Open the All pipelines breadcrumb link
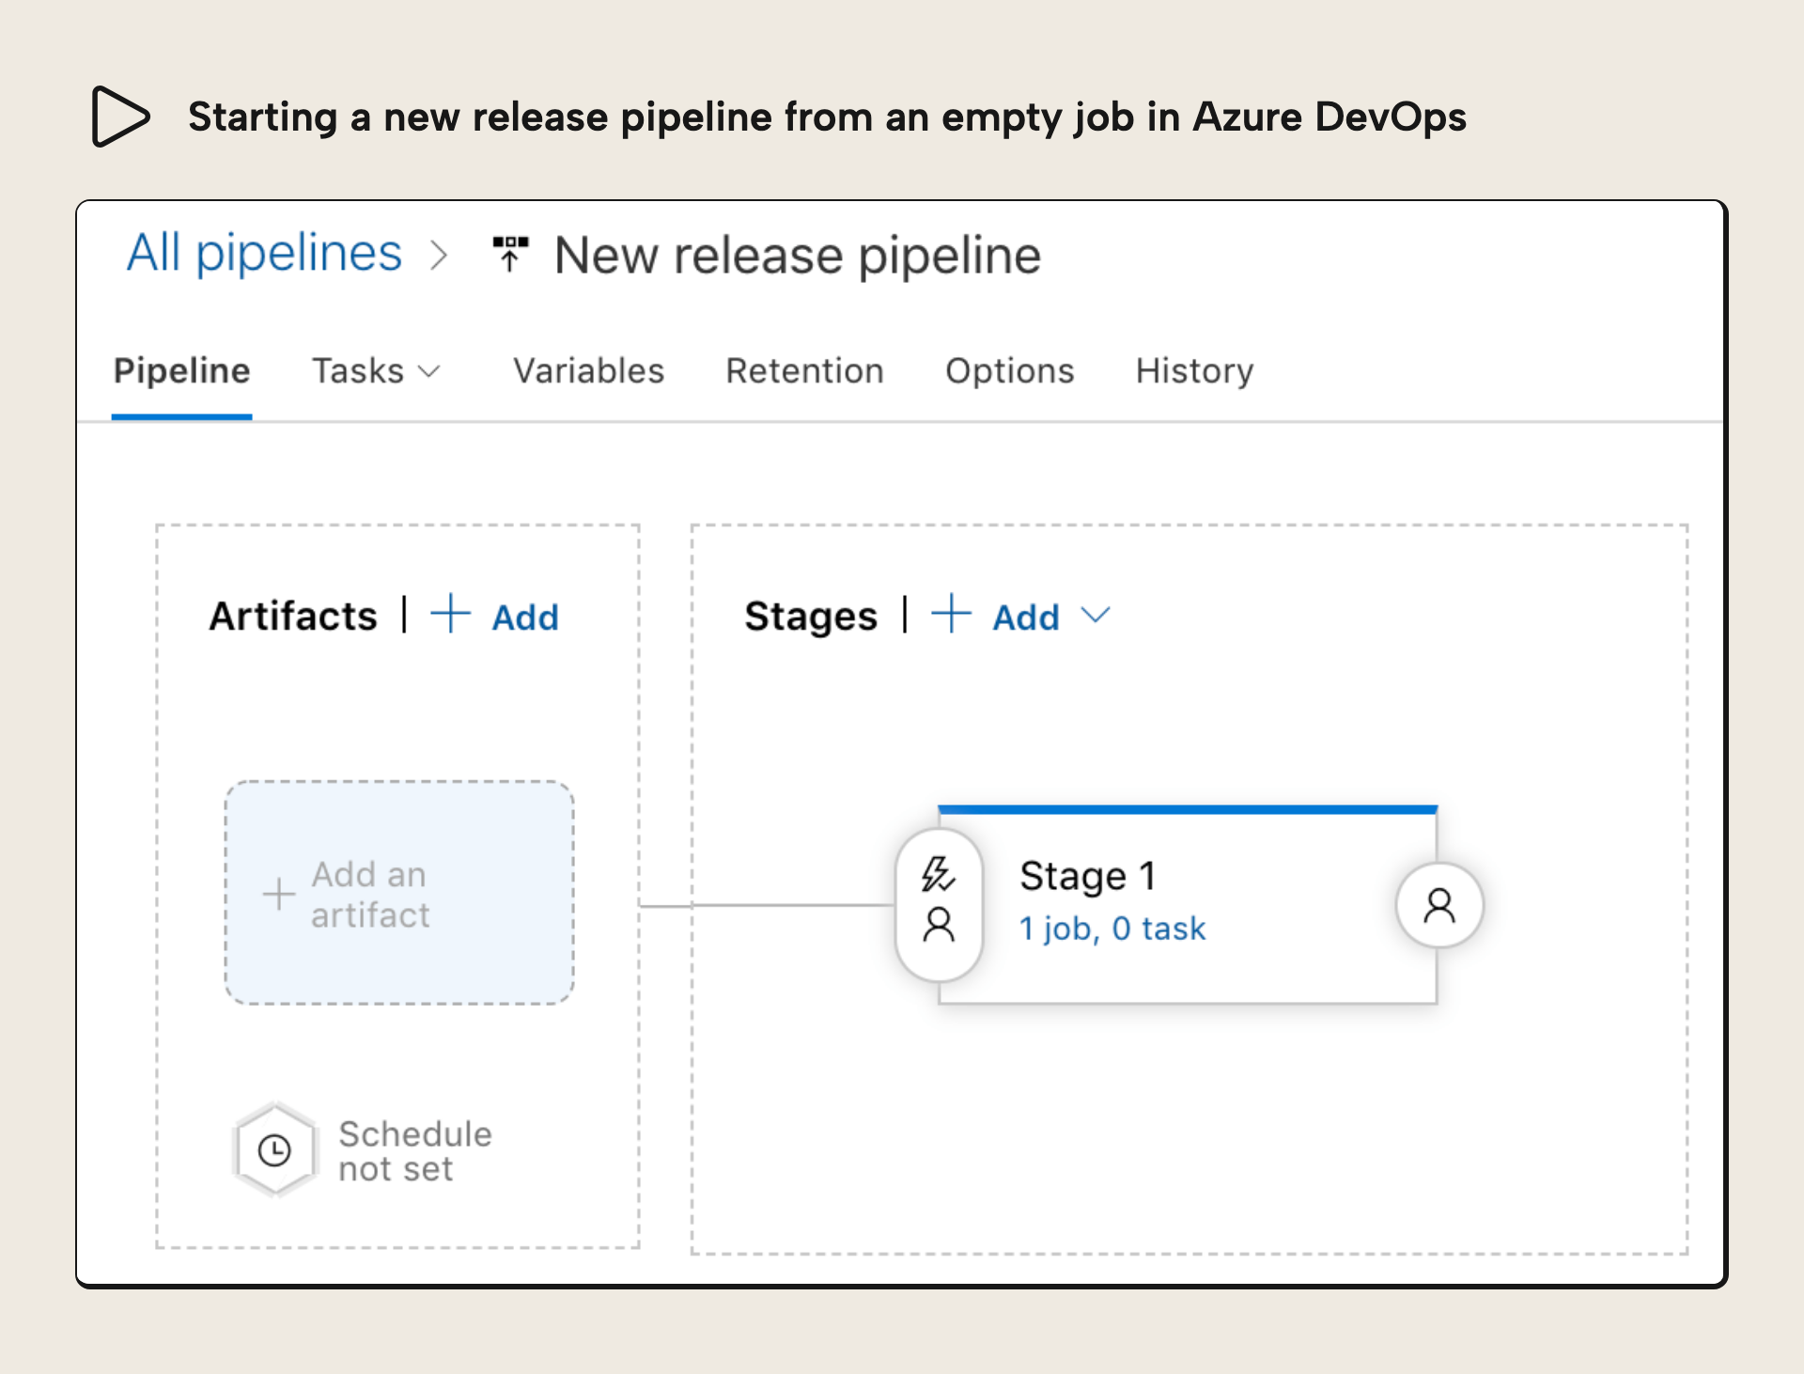This screenshot has width=1804, height=1374. coord(264,253)
